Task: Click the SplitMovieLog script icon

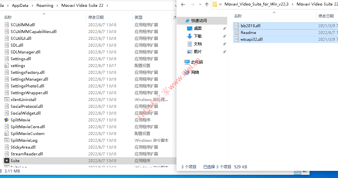Action: pyautogui.click(x=7, y=140)
